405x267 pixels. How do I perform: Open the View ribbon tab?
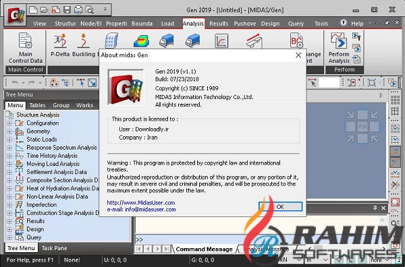coord(40,24)
